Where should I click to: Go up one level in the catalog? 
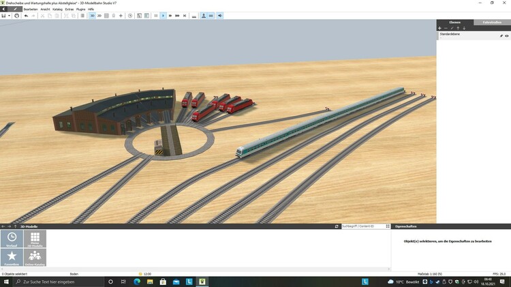[x=15, y=226]
